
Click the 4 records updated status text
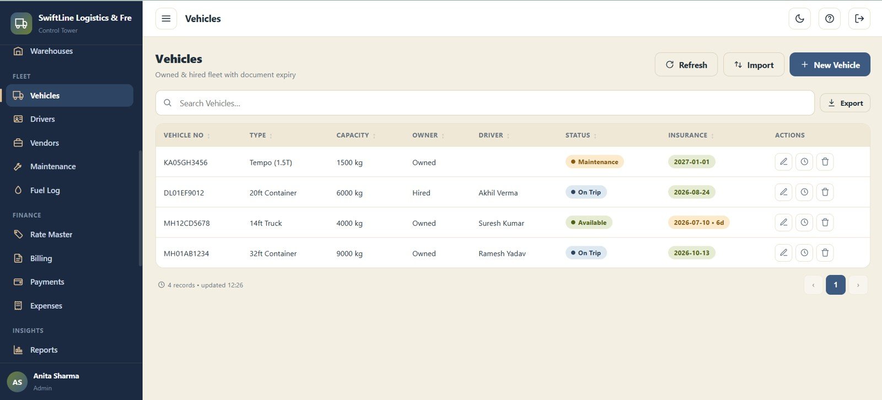pyautogui.click(x=201, y=285)
